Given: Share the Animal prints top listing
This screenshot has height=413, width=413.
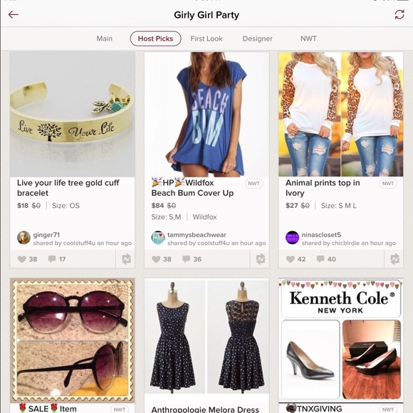Looking at the screenshot, I should (394, 259).
